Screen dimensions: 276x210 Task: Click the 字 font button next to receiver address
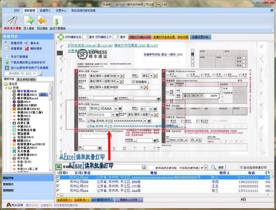pyautogui.click(x=149, y=121)
